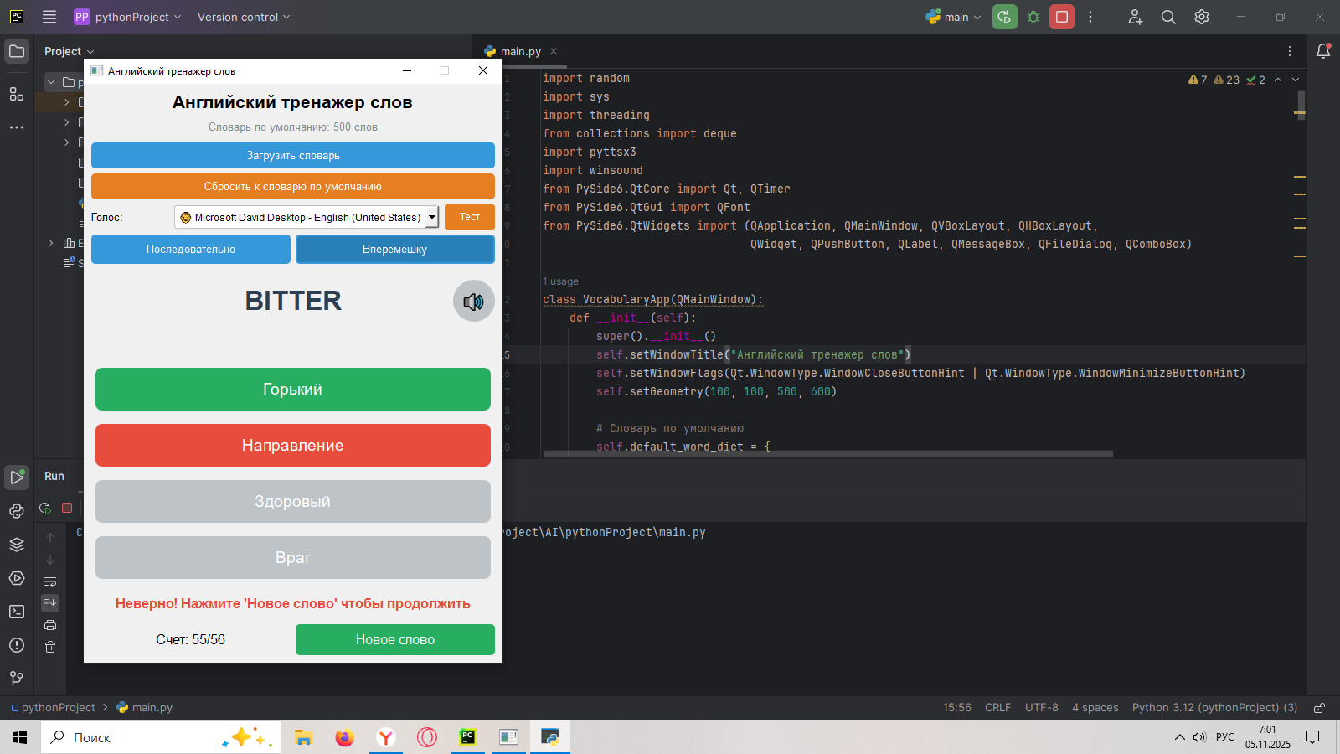Toggle soft-wrap in Run console

coord(50,581)
